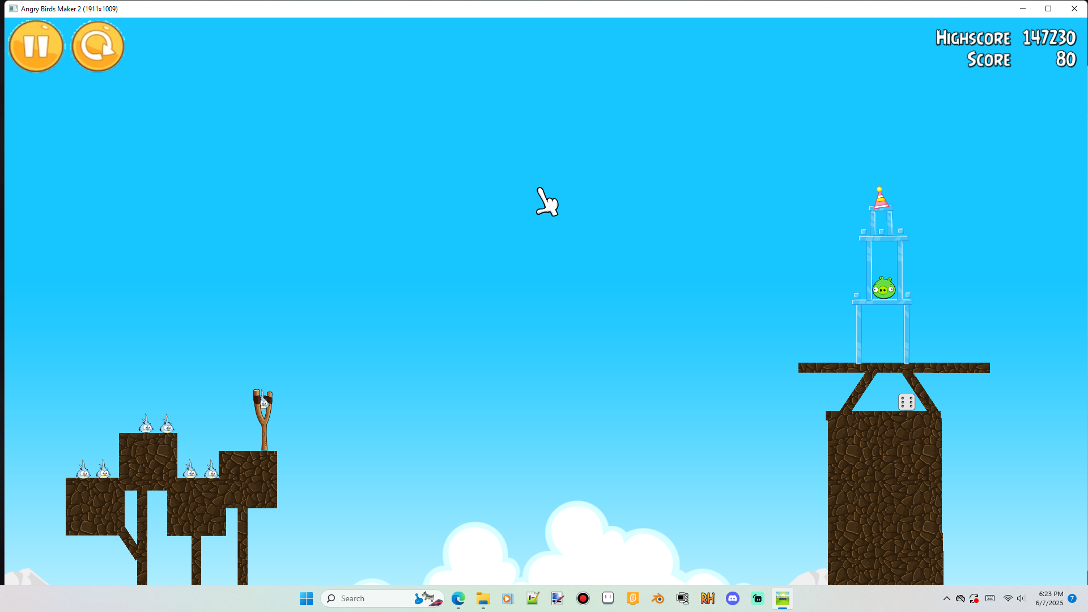The image size is (1088, 612).
Task: Click the sync icon with red dot
Action: pyautogui.click(x=974, y=598)
